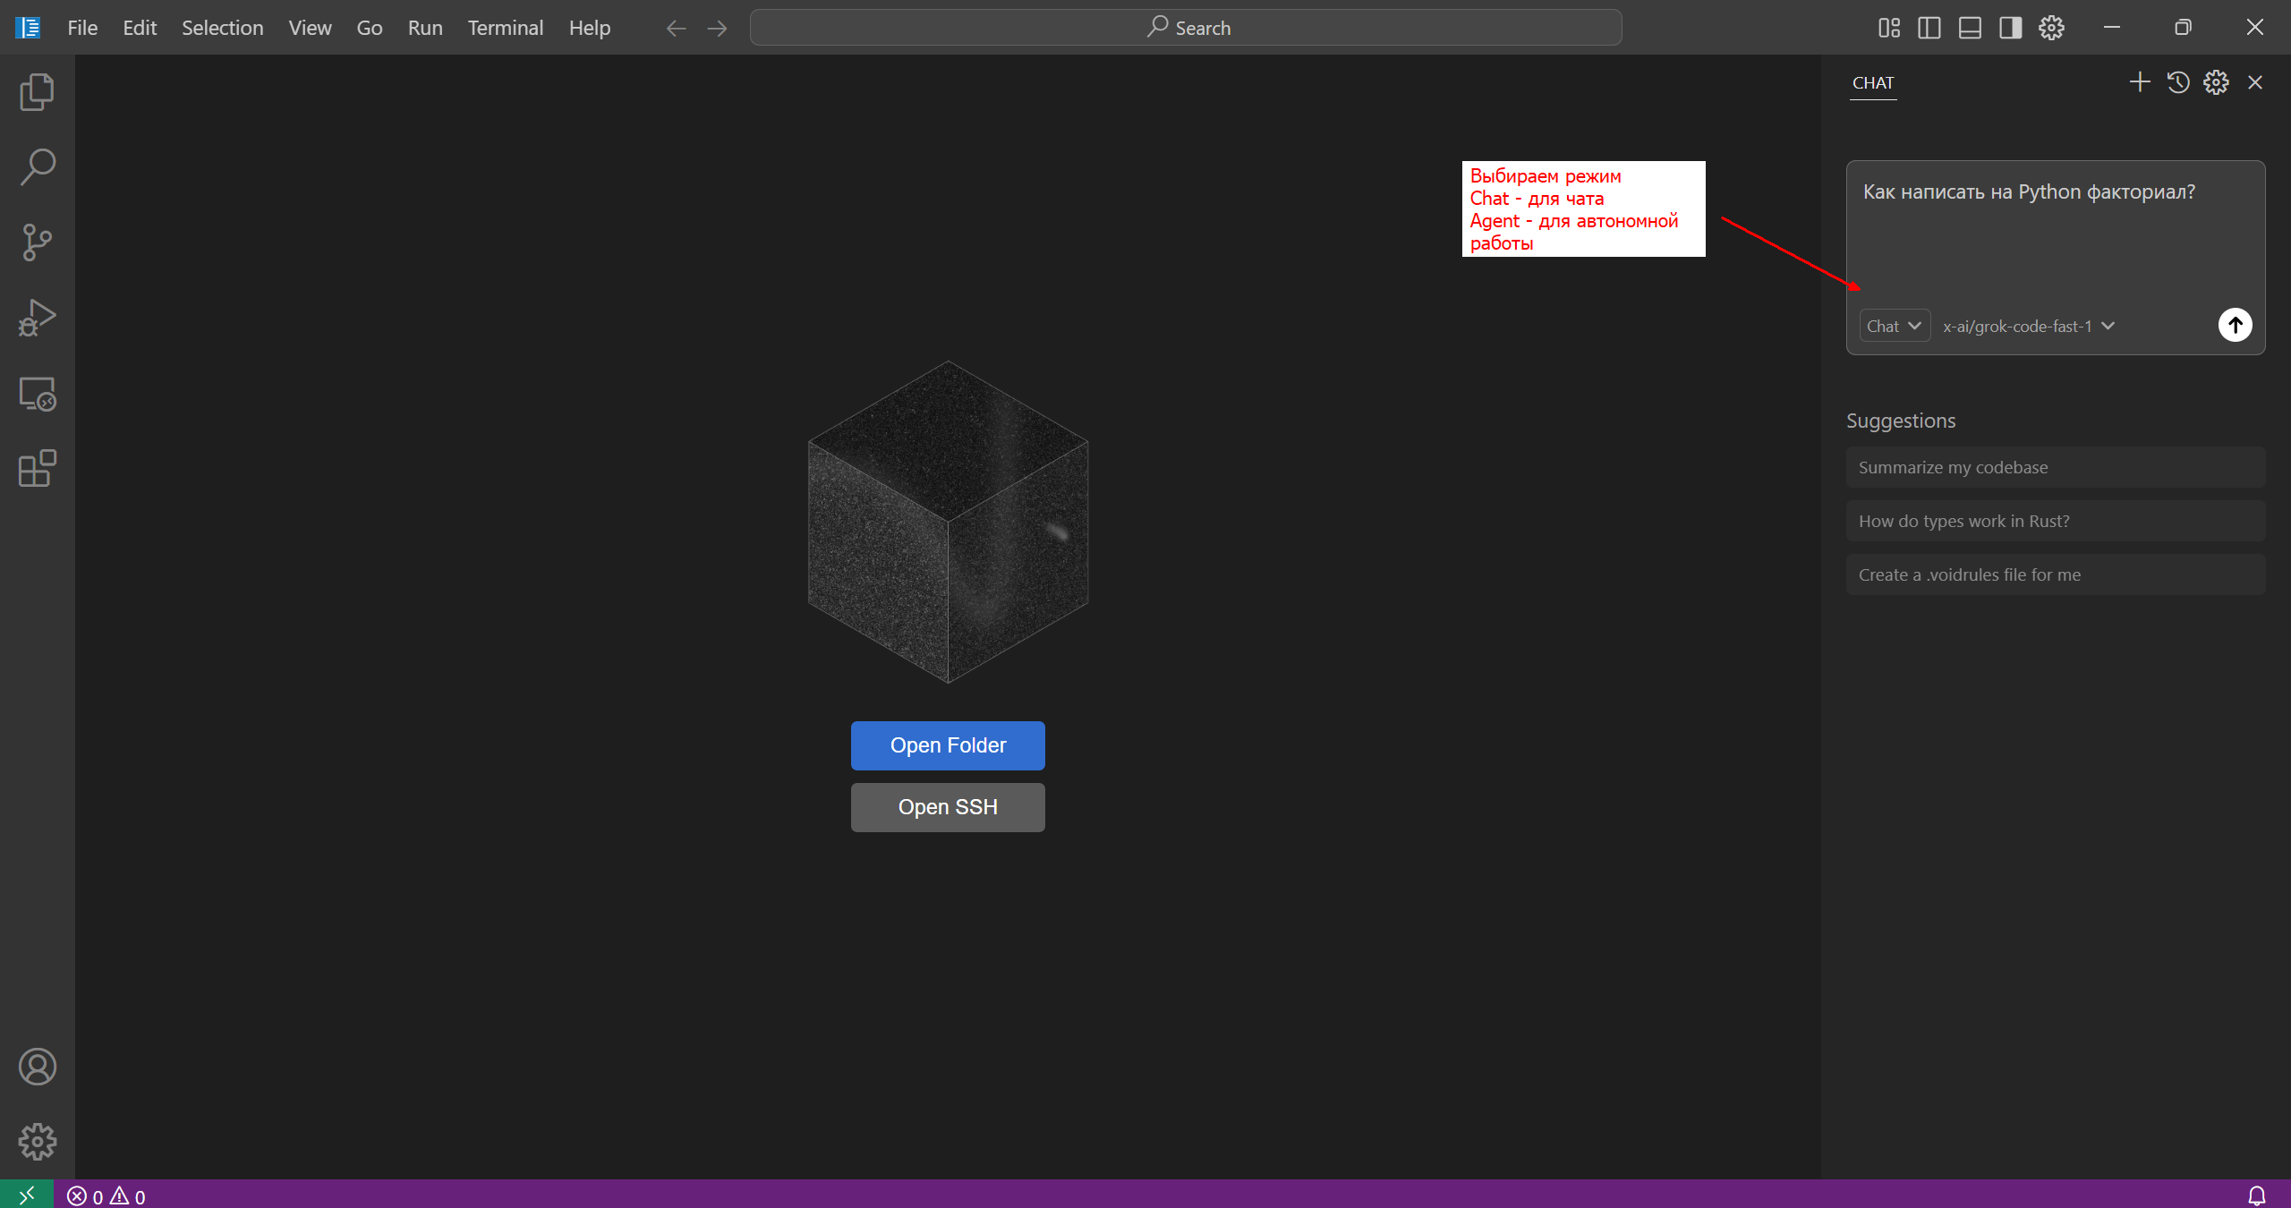
Task: Open the Terminal menu
Action: click(x=505, y=28)
